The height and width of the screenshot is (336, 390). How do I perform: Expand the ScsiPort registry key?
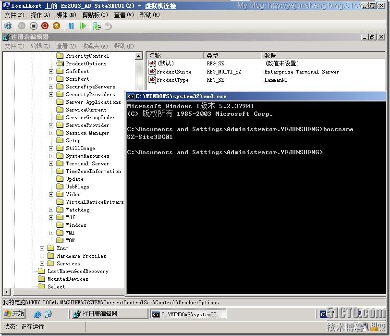[x=51, y=79]
